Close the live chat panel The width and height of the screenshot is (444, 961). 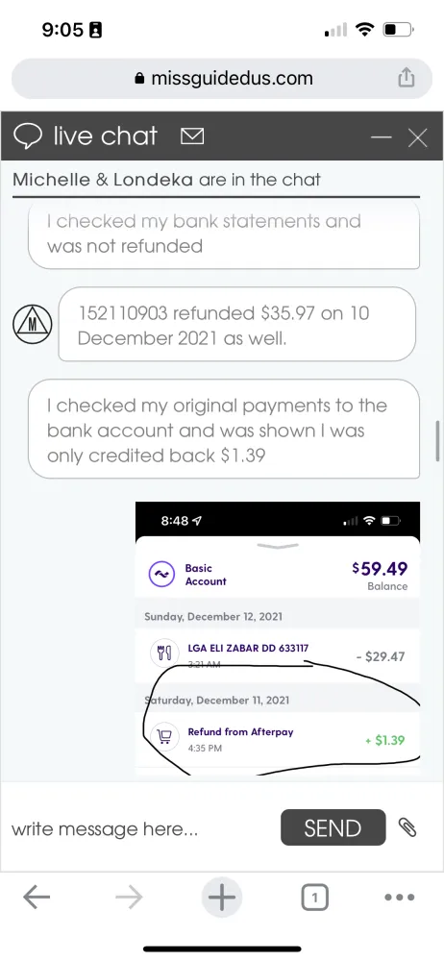418,137
